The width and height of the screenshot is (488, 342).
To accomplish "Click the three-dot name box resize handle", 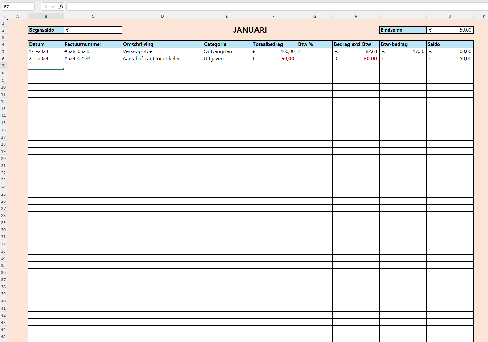I will (x=38, y=6).
